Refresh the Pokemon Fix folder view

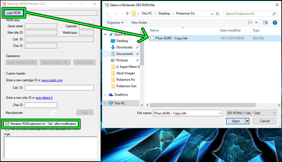coord(218,14)
